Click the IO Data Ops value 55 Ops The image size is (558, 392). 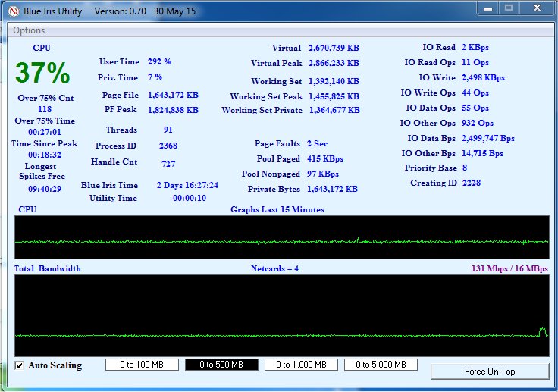(x=475, y=108)
